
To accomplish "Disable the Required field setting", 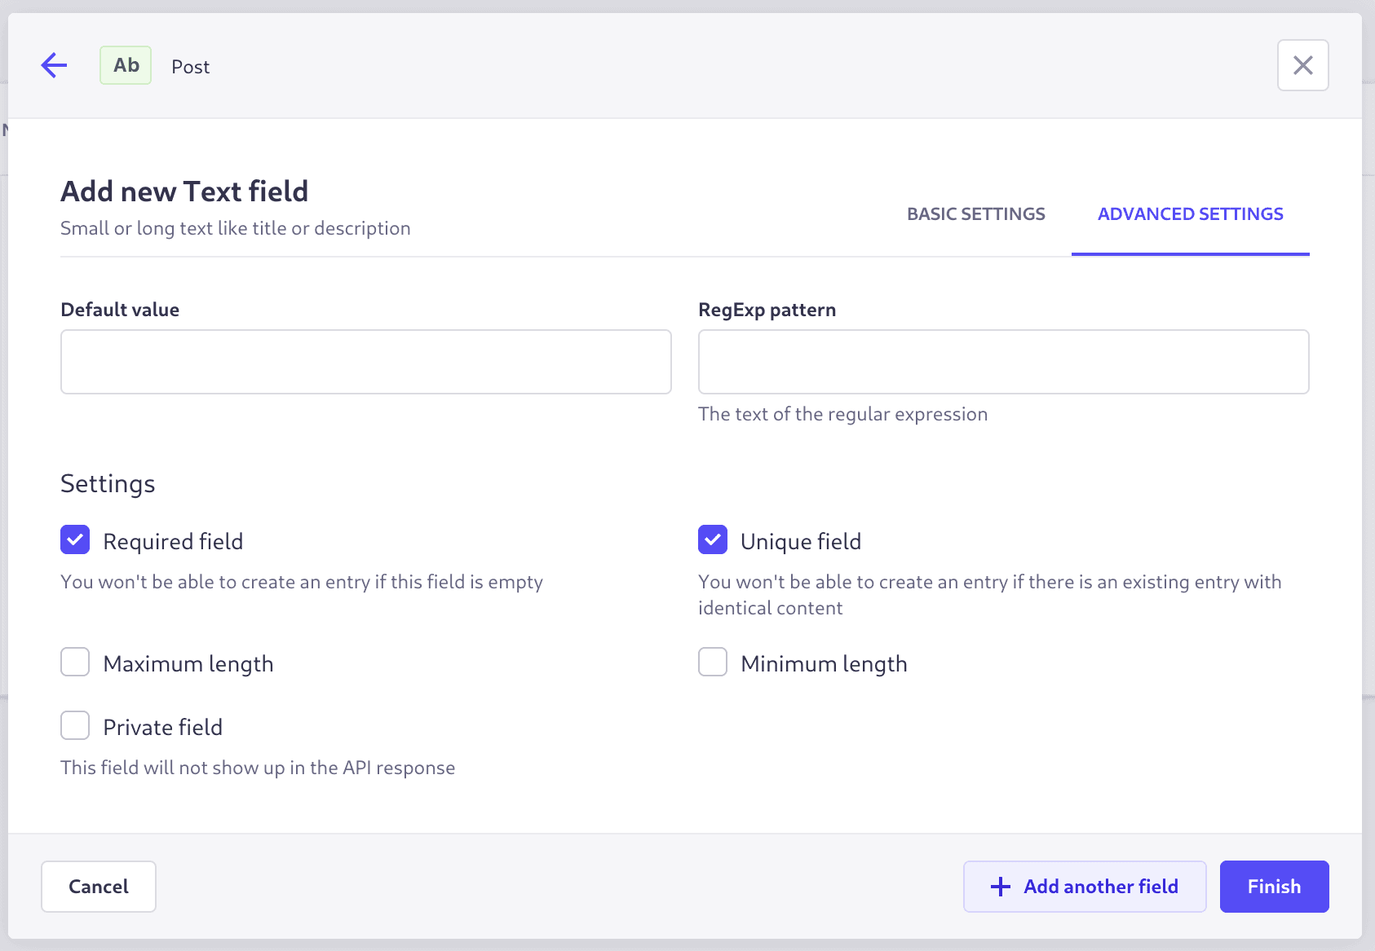I will [74, 539].
